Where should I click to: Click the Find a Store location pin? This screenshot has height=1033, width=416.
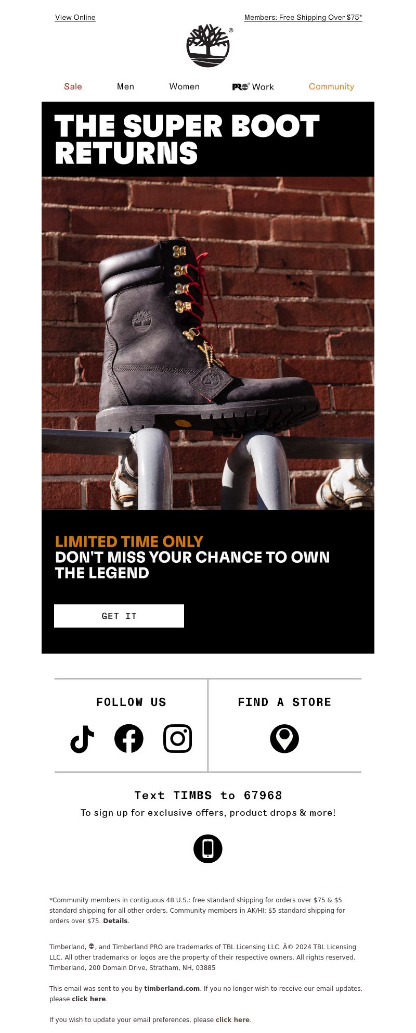pyautogui.click(x=284, y=738)
